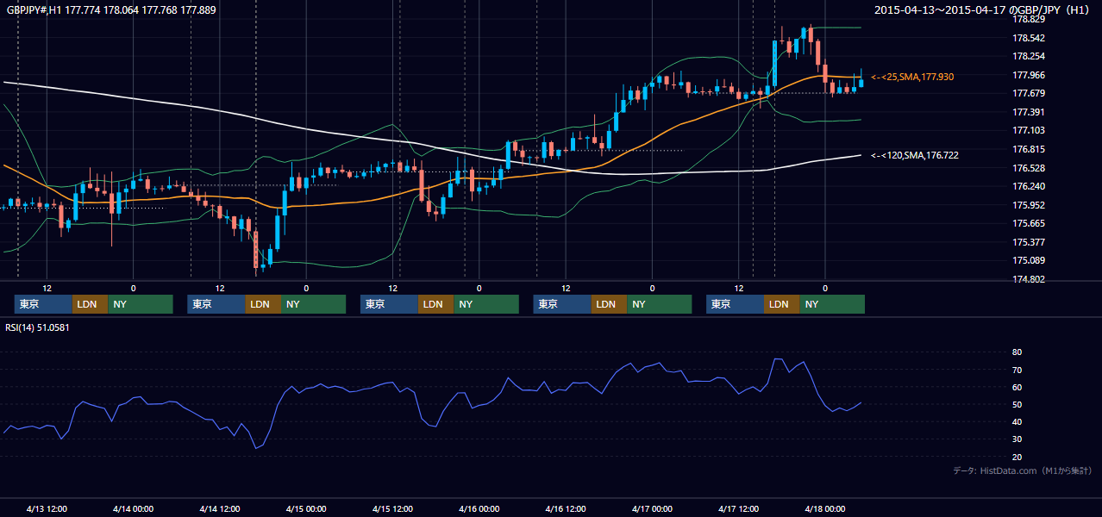Select the 4/14 12:00 time axis label
Screen dimensions: 1102x517
pyautogui.click(x=220, y=508)
